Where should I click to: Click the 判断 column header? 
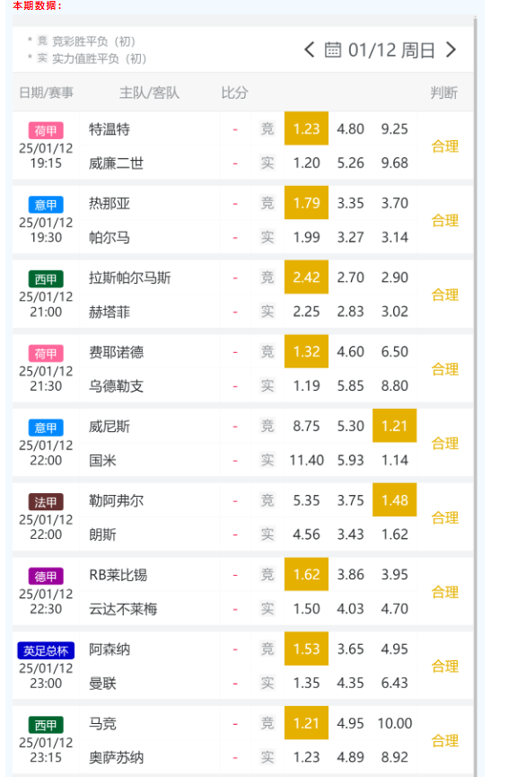pyautogui.click(x=443, y=93)
